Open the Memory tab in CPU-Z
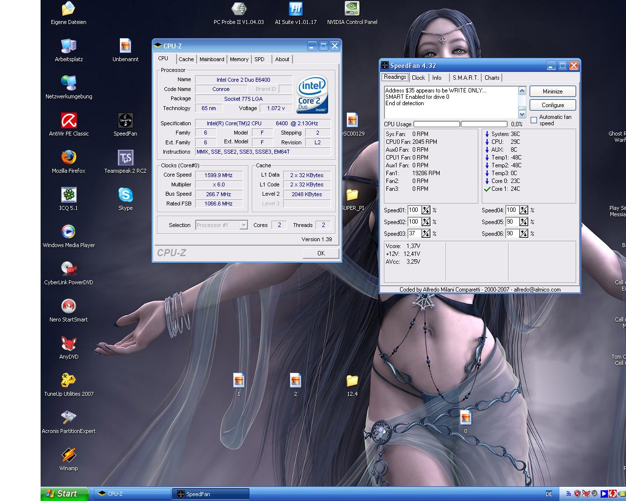 239,59
